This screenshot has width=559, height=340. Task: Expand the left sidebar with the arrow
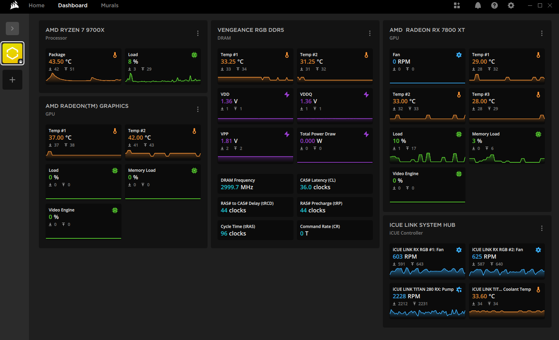pos(12,29)
